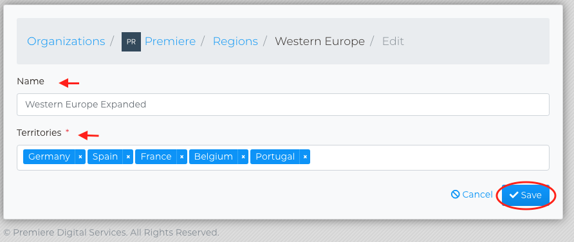
Task: Select the Germany tag label
Action: coord(49,156)
